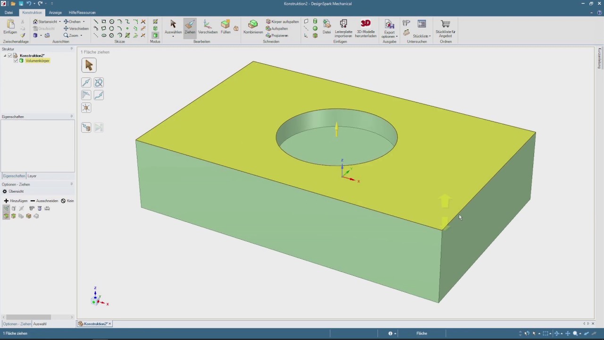The width and height of the screenshot is (604, 340).
Task: Insert a Datei via Einfügen group
Action: (327, 27)
